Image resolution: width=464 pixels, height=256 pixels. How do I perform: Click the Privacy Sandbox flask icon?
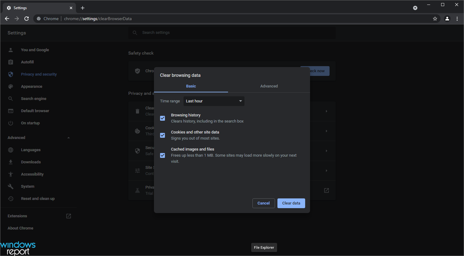point(137,190)
